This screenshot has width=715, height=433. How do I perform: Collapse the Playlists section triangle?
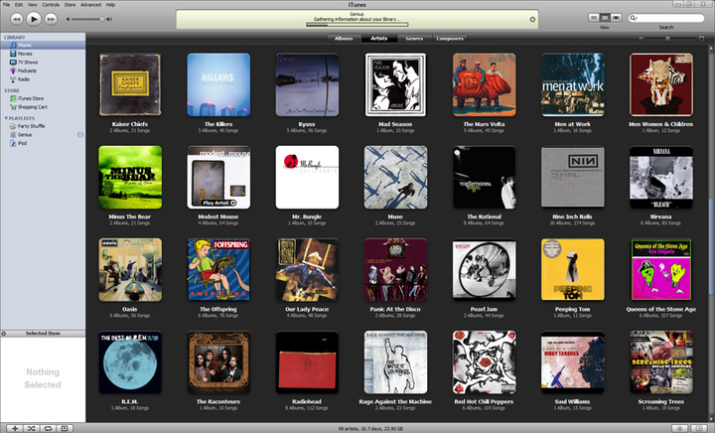pos(4,117)
